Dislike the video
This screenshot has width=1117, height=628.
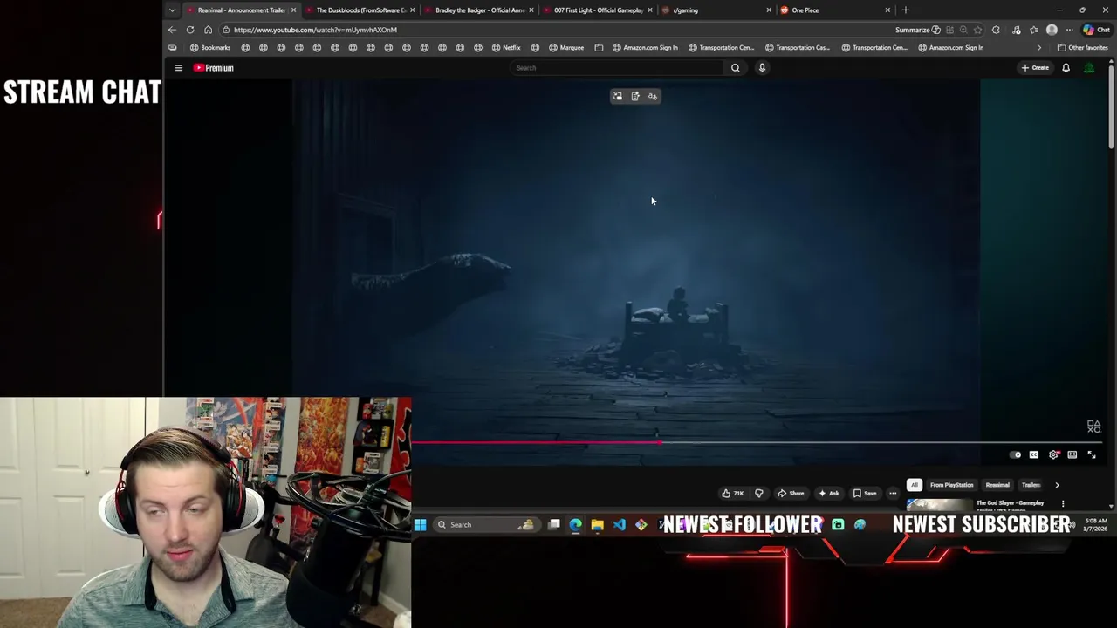click(758, 493)
